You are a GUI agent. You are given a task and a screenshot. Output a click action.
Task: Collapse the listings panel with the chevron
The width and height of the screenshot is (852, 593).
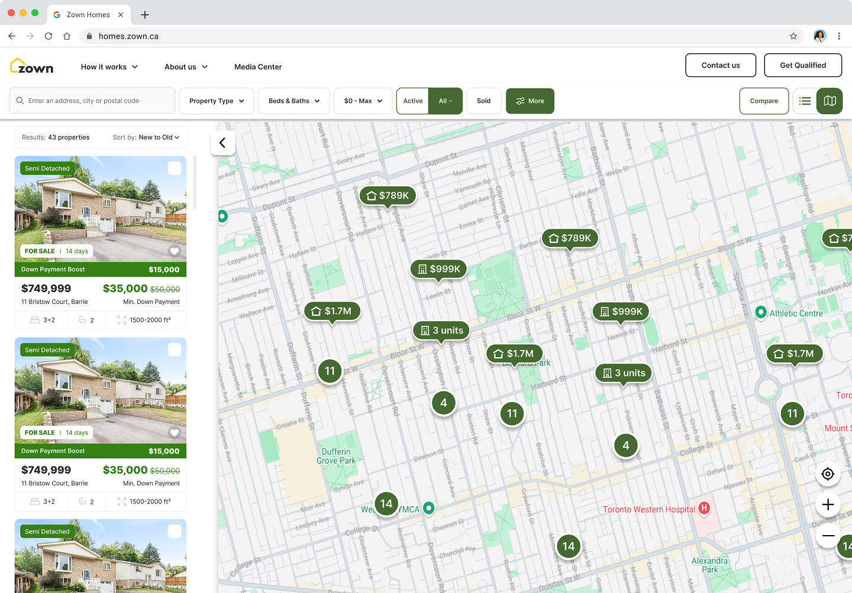tap(222, 142)
